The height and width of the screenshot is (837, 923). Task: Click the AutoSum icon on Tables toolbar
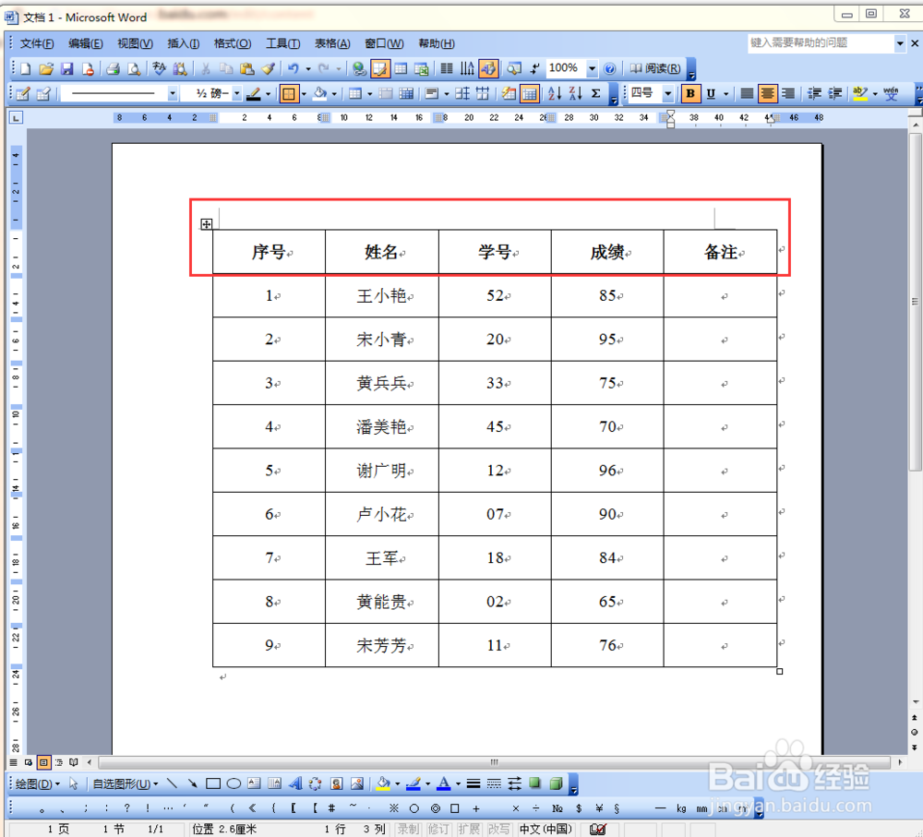coord(594,92)
